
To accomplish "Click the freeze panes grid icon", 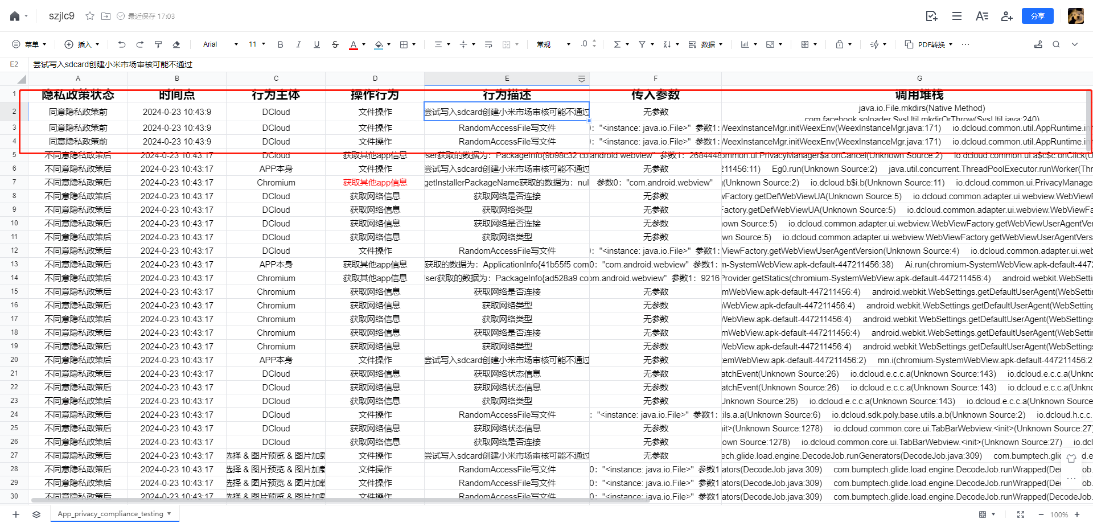I will (805, 44).
